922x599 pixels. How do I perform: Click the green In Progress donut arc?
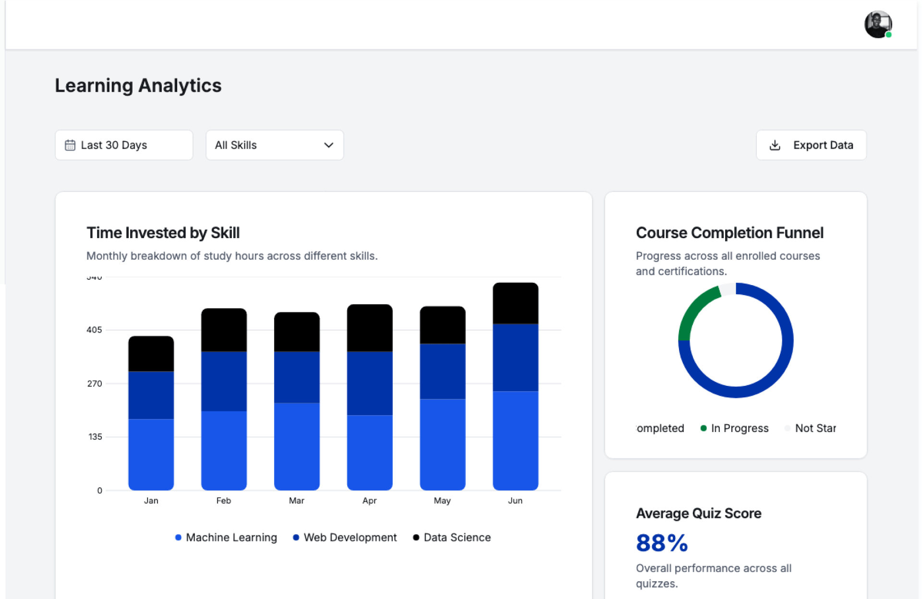[x=692, y=310]
